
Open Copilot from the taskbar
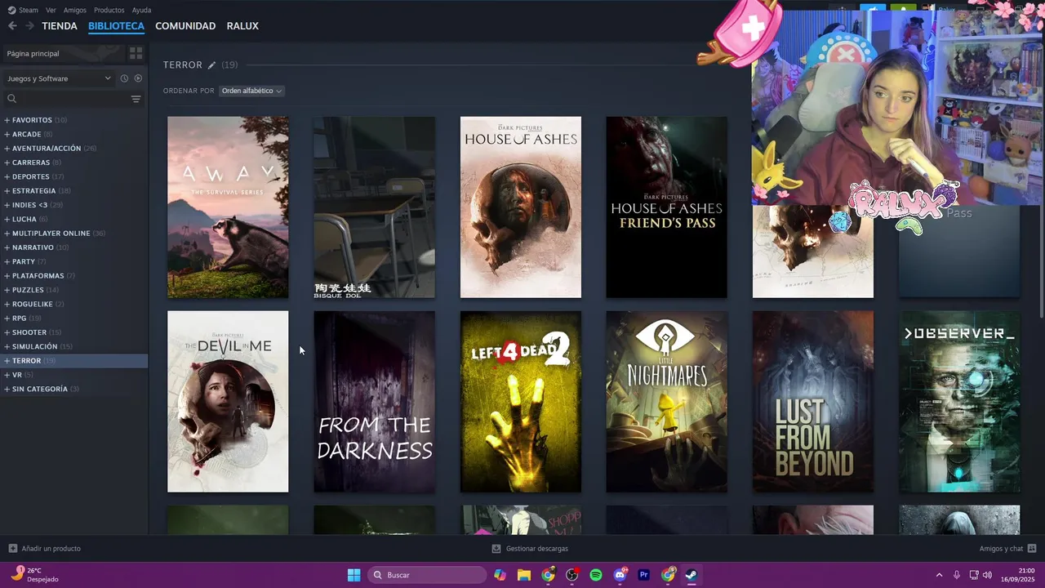point(500,575)
